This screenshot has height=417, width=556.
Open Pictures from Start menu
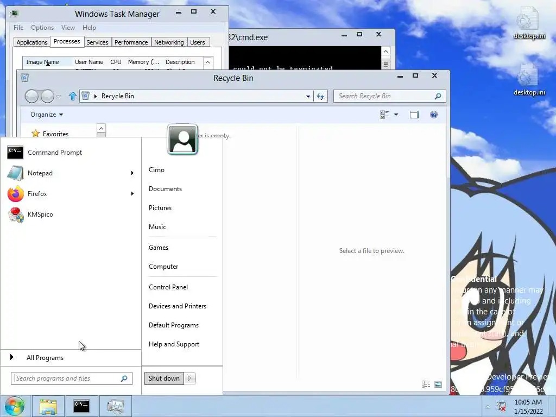[x=160, y=208]
